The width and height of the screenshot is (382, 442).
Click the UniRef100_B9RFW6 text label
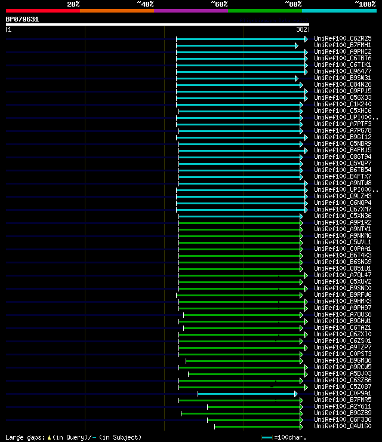343,294
